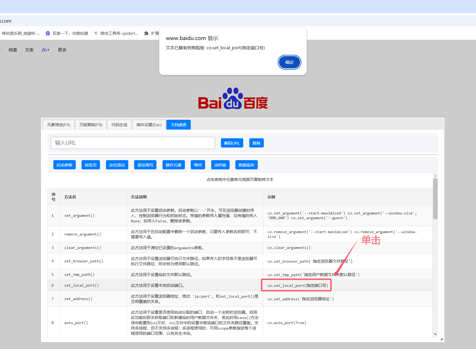The width and height of the screenshot is (476, 349).
Task: Click the 示例 column header
Action: click(x=348, y=197)
